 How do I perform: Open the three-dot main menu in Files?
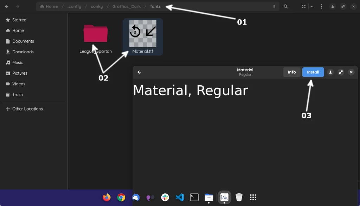pos(321,6)
